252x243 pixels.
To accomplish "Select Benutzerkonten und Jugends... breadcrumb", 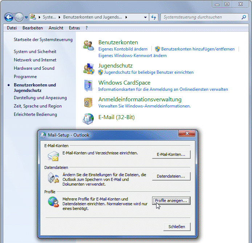I will (93, 17).
